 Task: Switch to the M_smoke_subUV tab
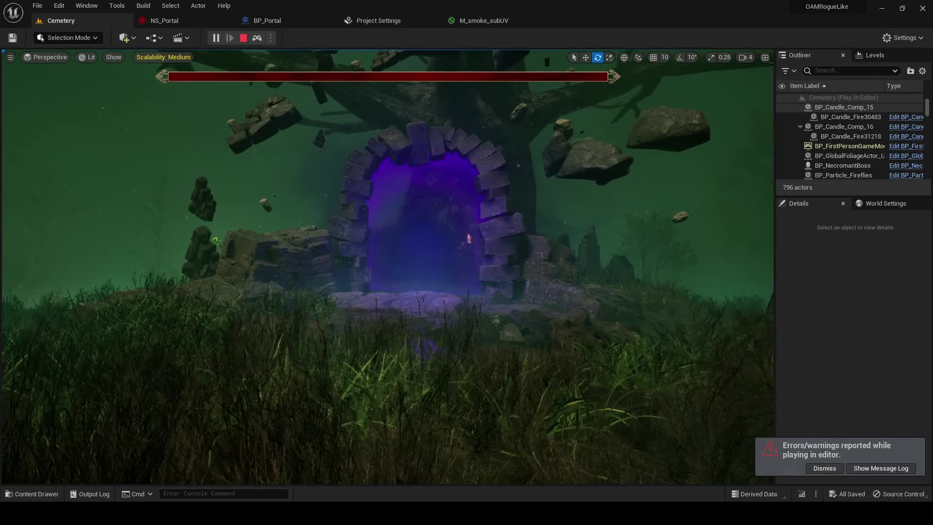click(x=484, y=21)
